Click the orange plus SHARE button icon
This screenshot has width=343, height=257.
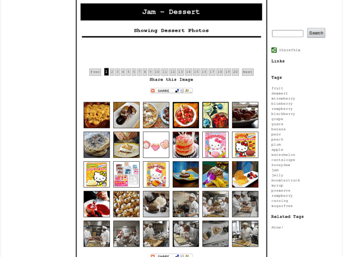(x=153, y=91)
